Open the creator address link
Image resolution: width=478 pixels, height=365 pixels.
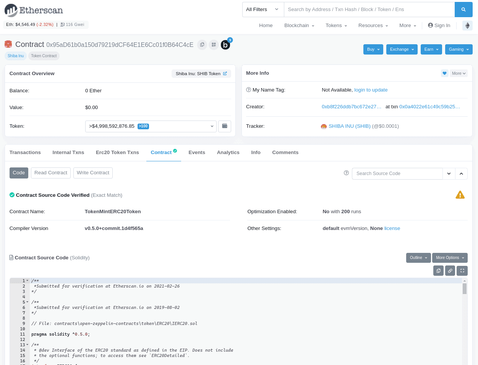pyautogui.click(x=352, y=107)
